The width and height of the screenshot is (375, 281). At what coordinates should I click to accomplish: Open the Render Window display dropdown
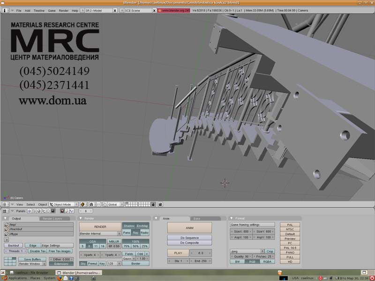(32, 264)
